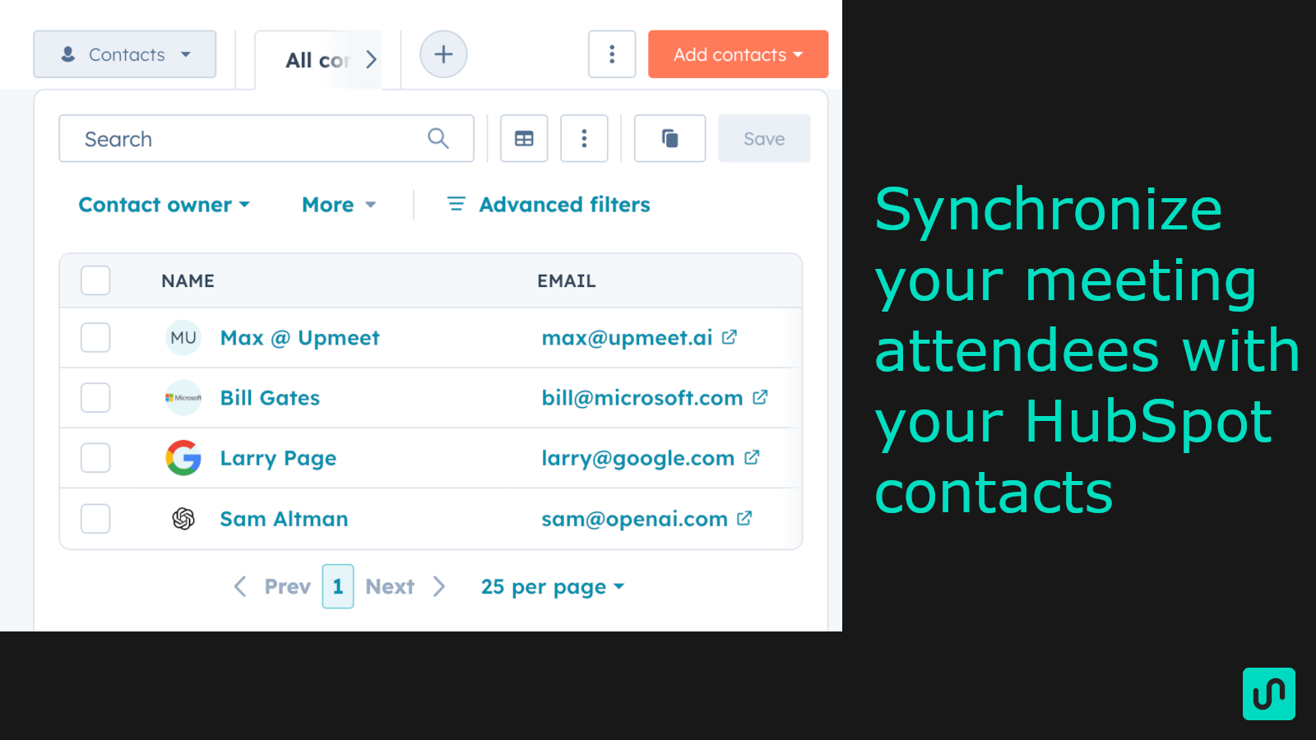Select page 1 in pagination
The width and height of the screenshot is (1316, 740).
point(338,586)
